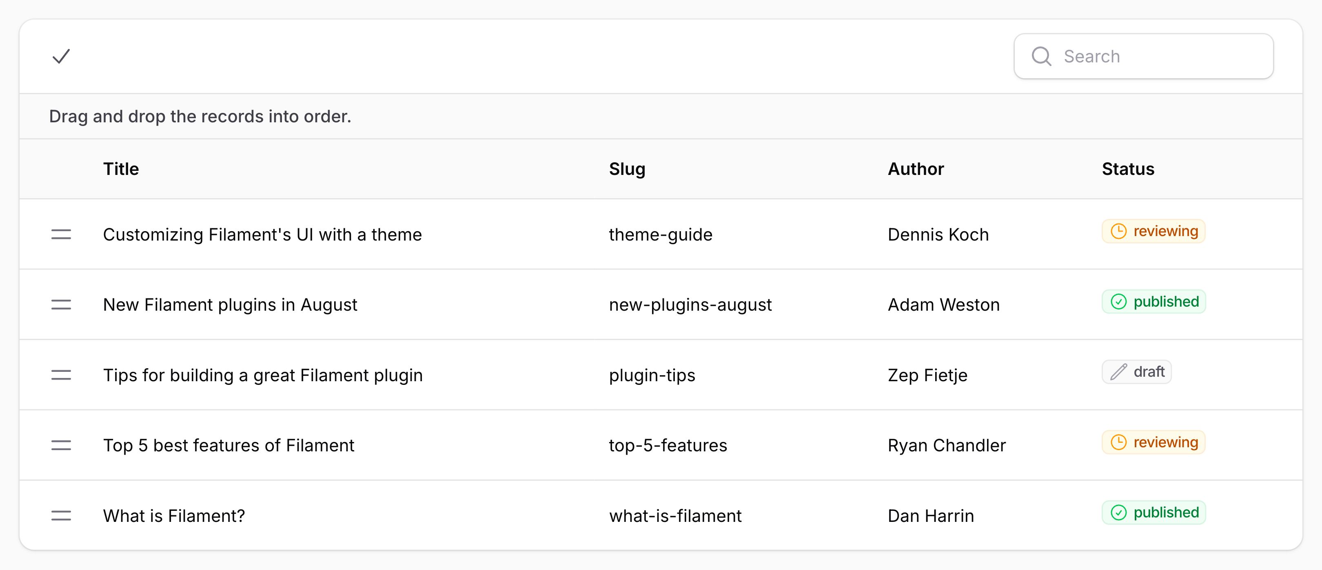Click the Title column header

tap(121, 169)
